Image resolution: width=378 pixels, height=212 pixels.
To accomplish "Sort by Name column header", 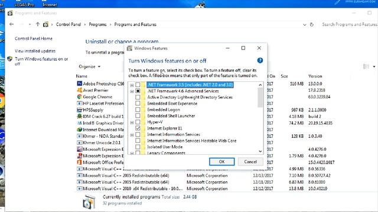I will (82, 76).
